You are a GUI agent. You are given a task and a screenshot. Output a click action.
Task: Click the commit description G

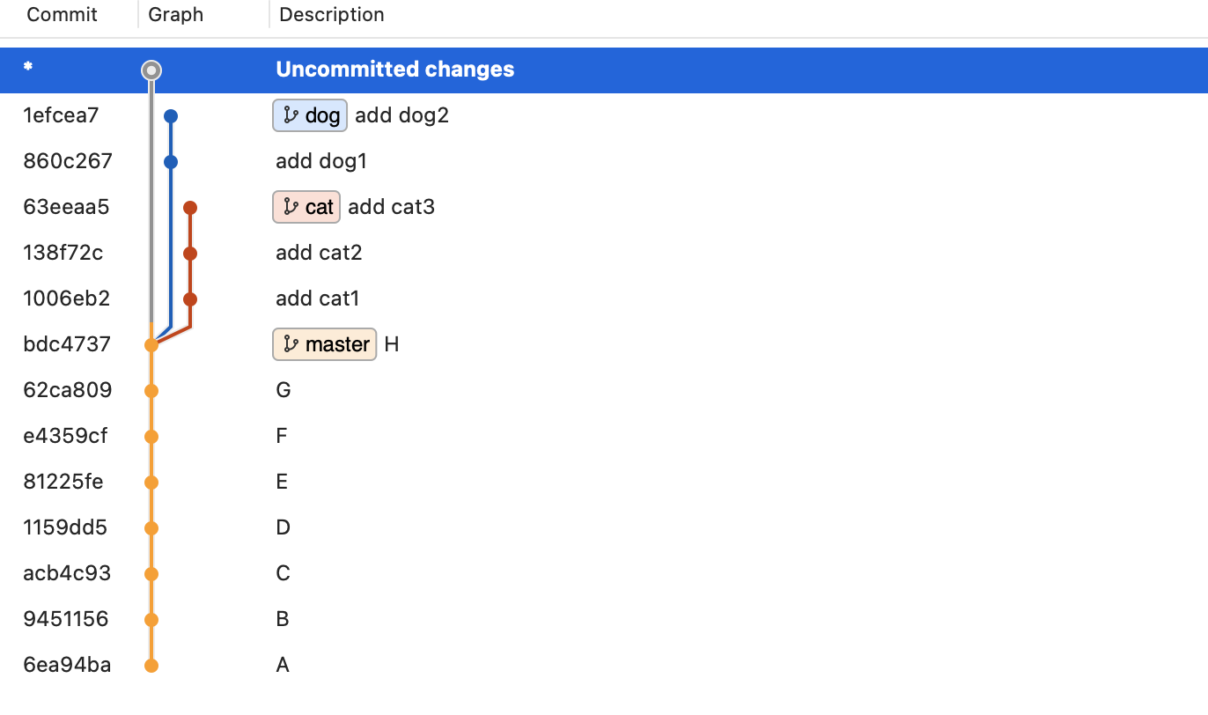(284, 390)
